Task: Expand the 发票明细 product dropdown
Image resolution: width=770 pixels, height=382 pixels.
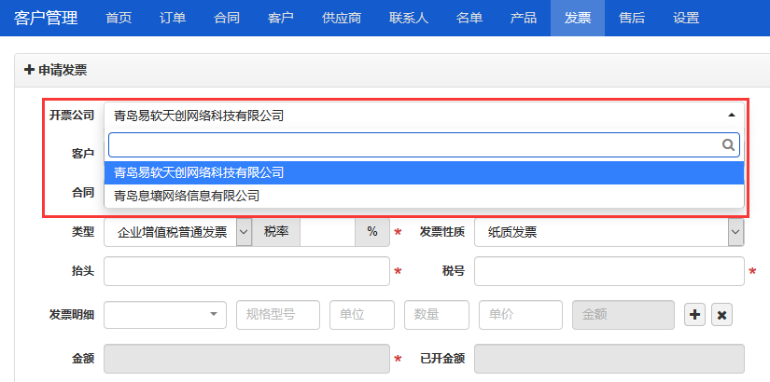Action: pos(165,315)
